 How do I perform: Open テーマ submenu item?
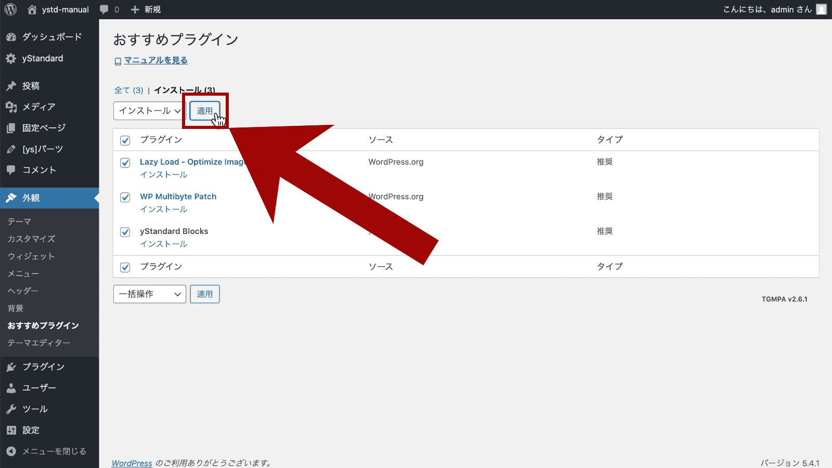click(x=19, y=222)
